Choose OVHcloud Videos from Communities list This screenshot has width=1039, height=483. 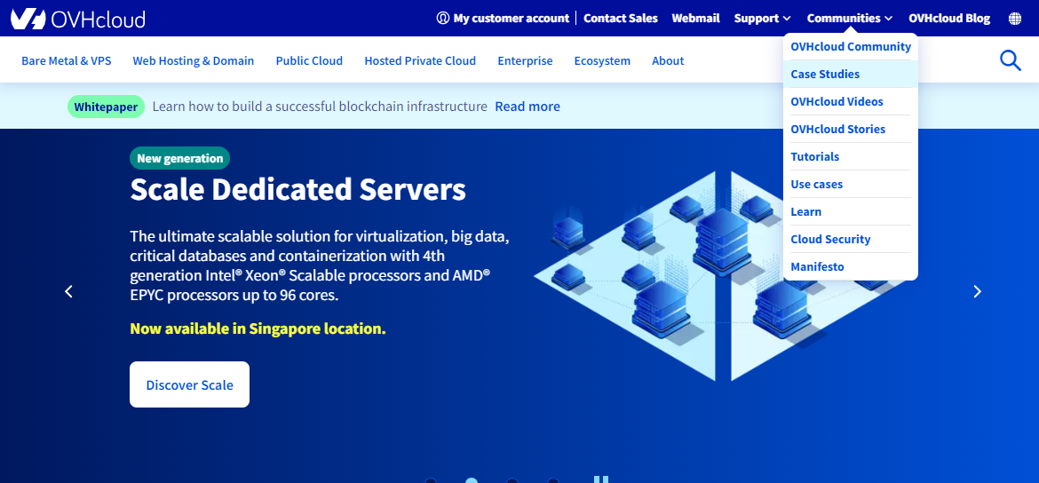pos(851,101)
